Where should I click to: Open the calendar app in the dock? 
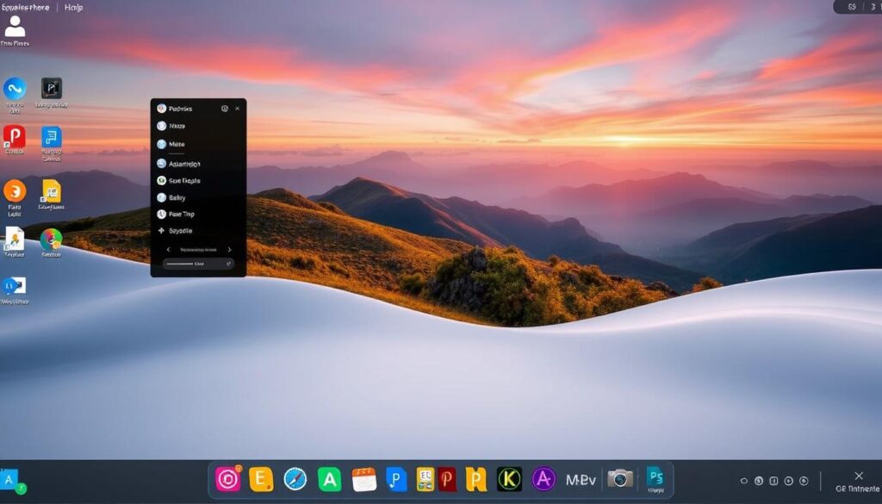364,479
